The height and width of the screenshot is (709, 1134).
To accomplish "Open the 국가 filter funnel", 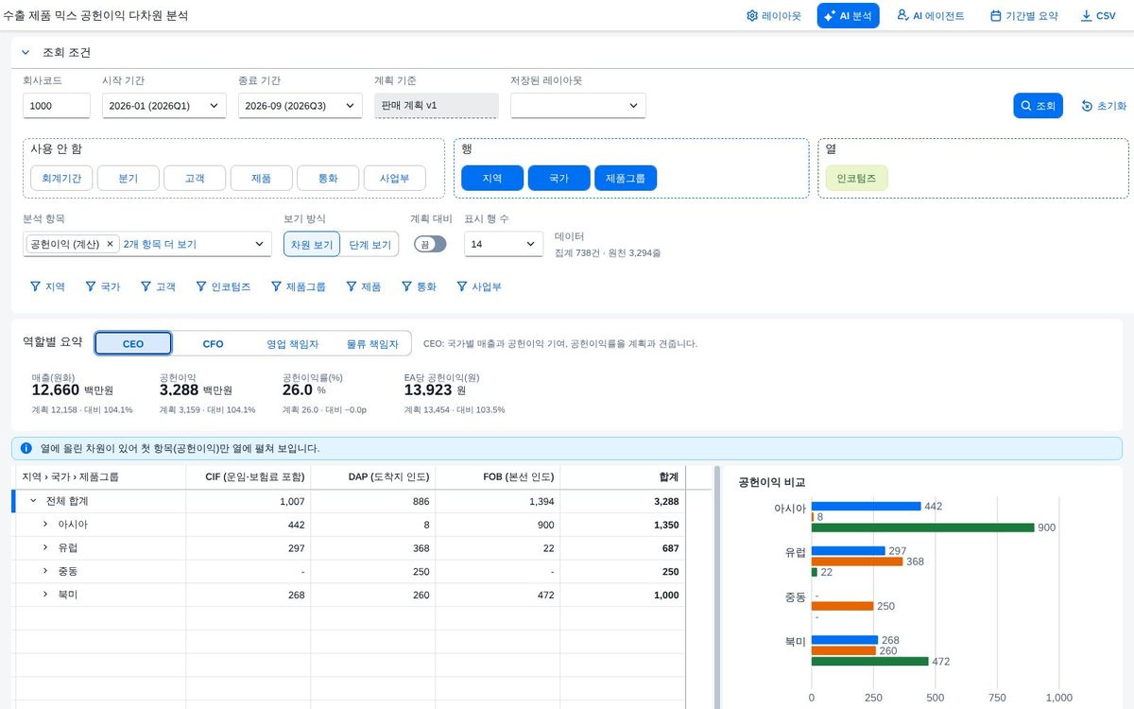I will 91,286.
